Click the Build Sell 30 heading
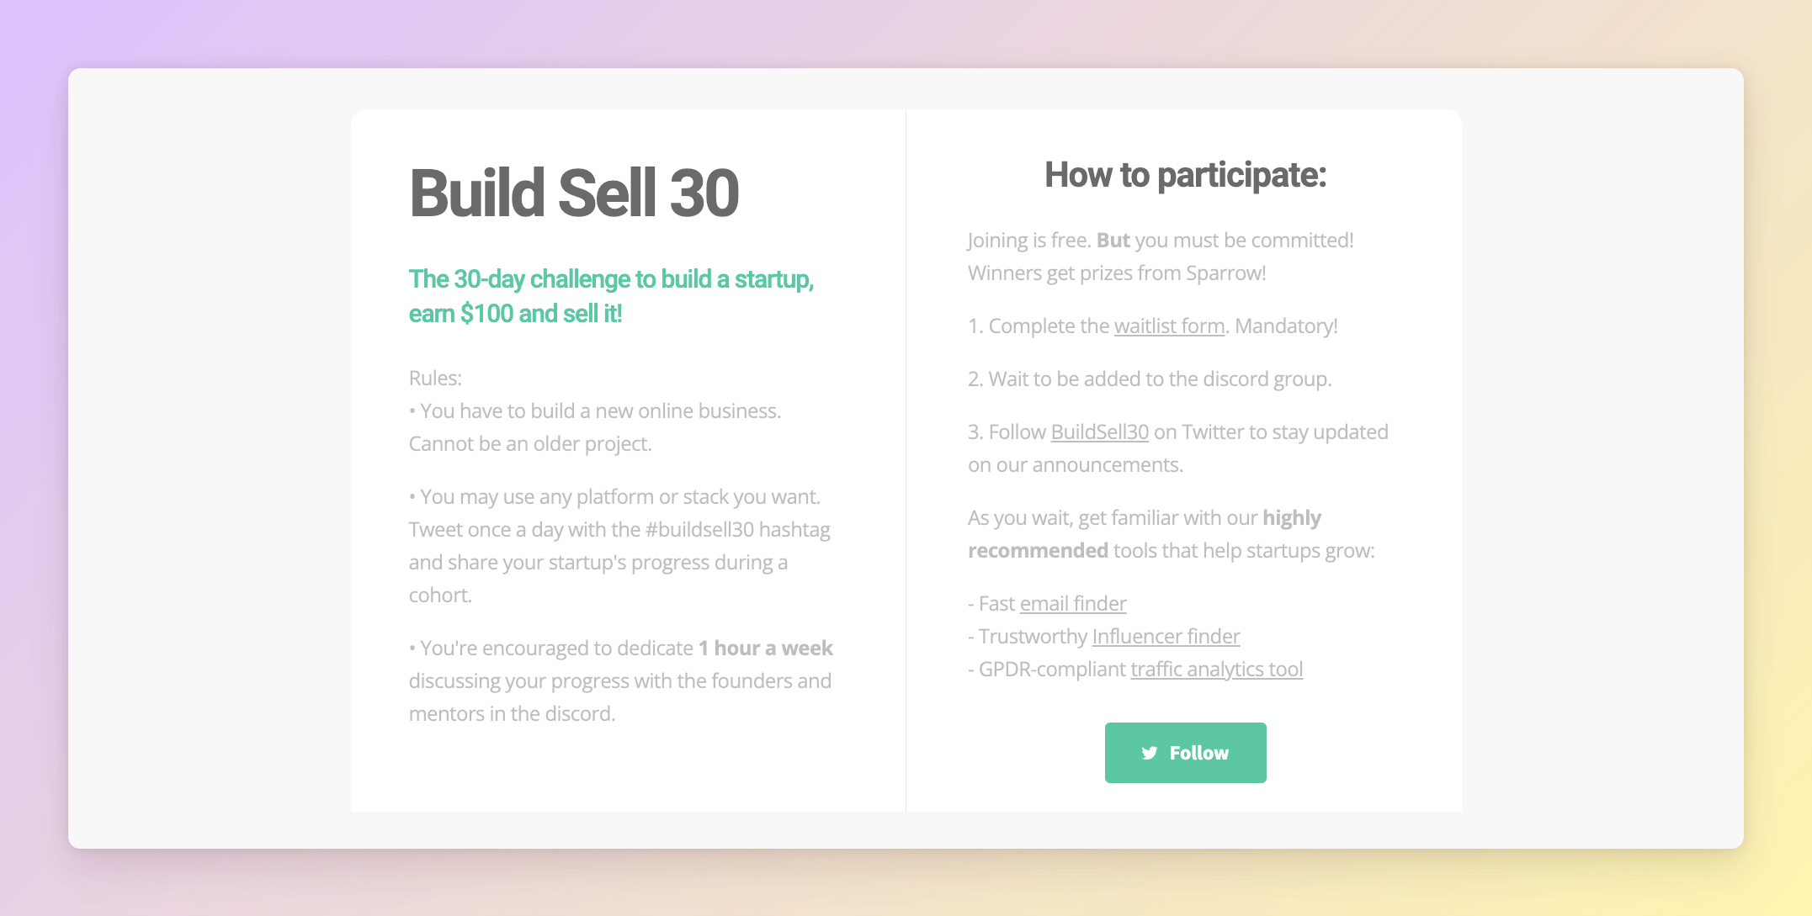This screenshot has width=1812, height=916. click(574, 193)
